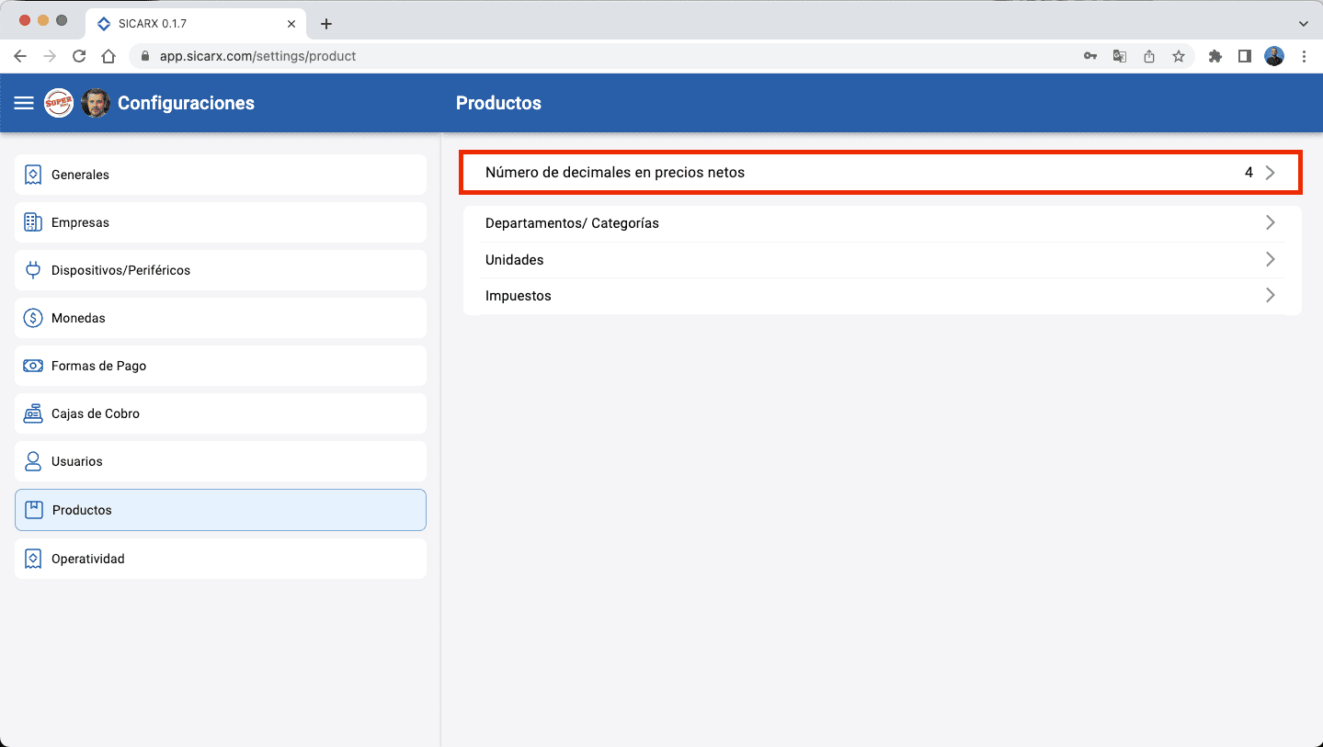Screen dimensions: 1323x747
Task: Click the Dispositivos/Periféricos plug icon
Action: pyautogui.click(x=33, y=270)
